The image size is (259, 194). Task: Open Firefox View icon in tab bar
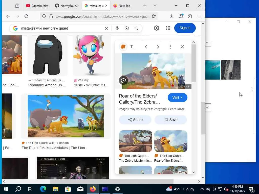tap(17, 6)
